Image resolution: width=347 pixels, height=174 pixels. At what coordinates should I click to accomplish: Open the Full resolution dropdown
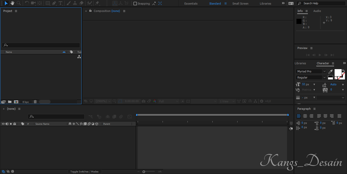pyautogui.click(x=169, y=101)
